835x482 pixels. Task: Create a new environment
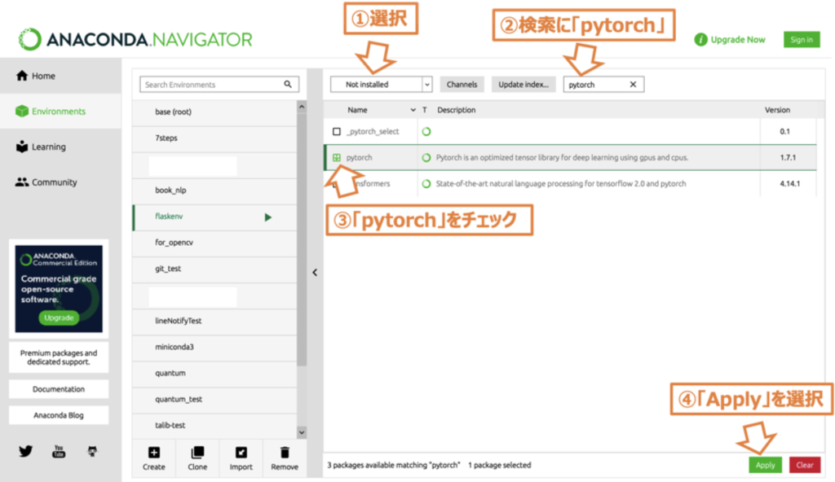pyautogui.click(x=154, y=458)
